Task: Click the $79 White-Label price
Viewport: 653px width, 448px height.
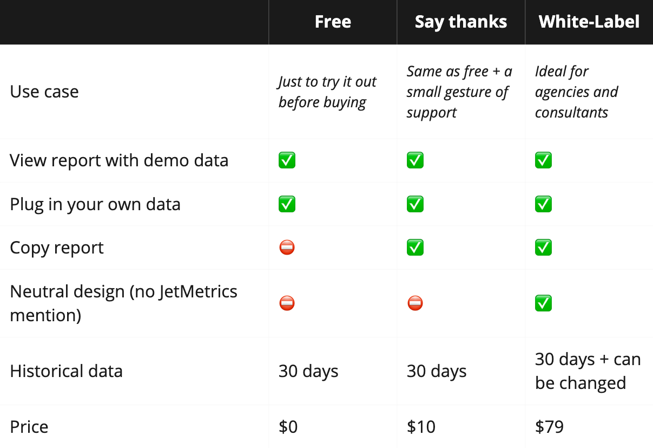Action: 549,427
